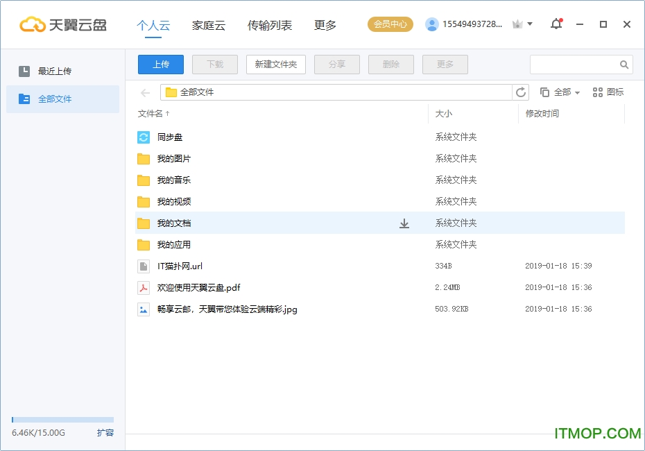Select 最近上传 in sidebar
645x451 pixels.
[x=62, y=71]
